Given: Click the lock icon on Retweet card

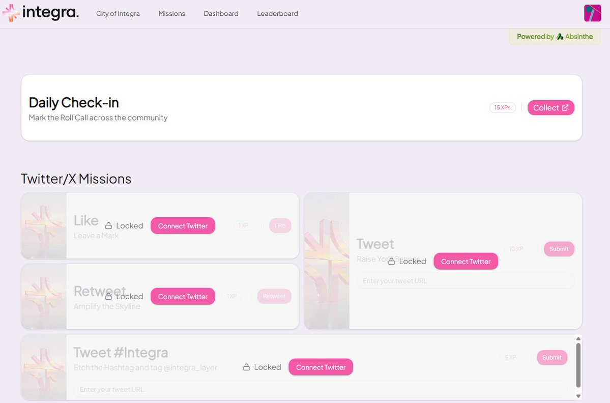Looking at the screenshot, I should pos(108,297).
